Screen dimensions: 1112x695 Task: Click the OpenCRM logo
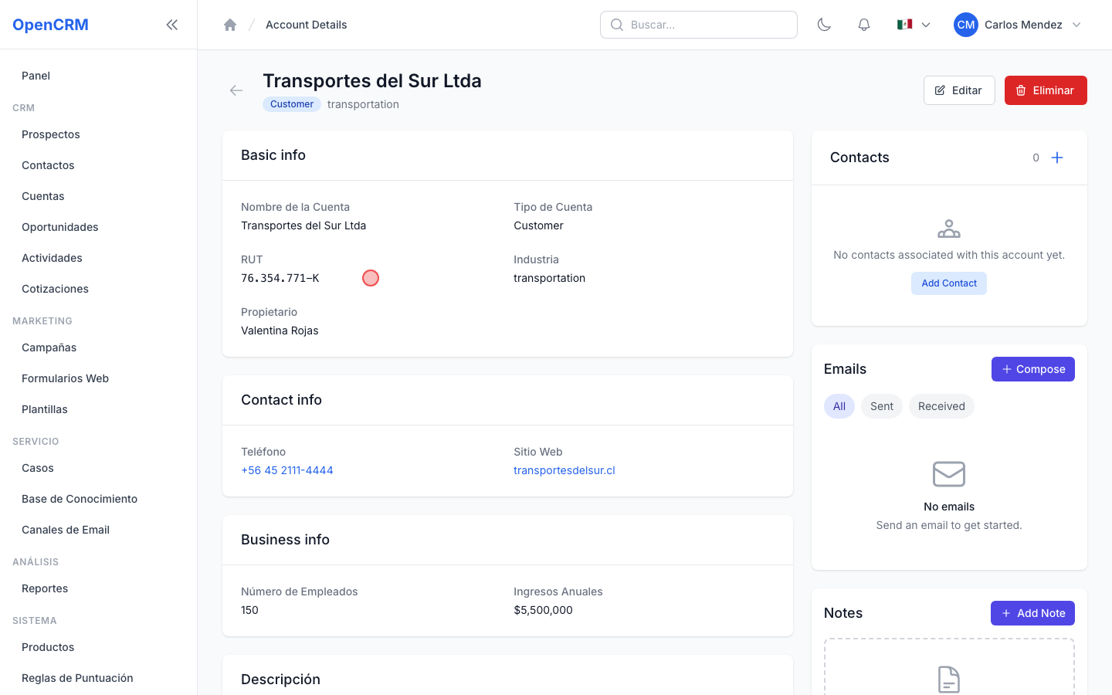tap(50, 25)
